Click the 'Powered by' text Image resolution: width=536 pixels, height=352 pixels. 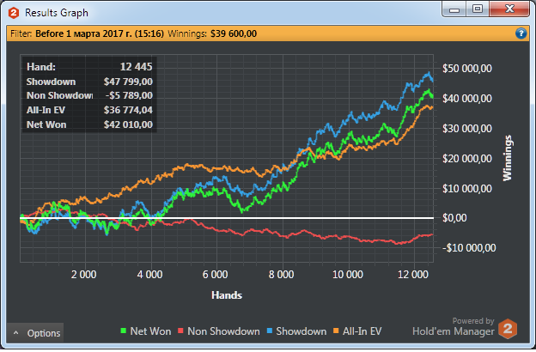pyautogui.click(x=473, y=321)
